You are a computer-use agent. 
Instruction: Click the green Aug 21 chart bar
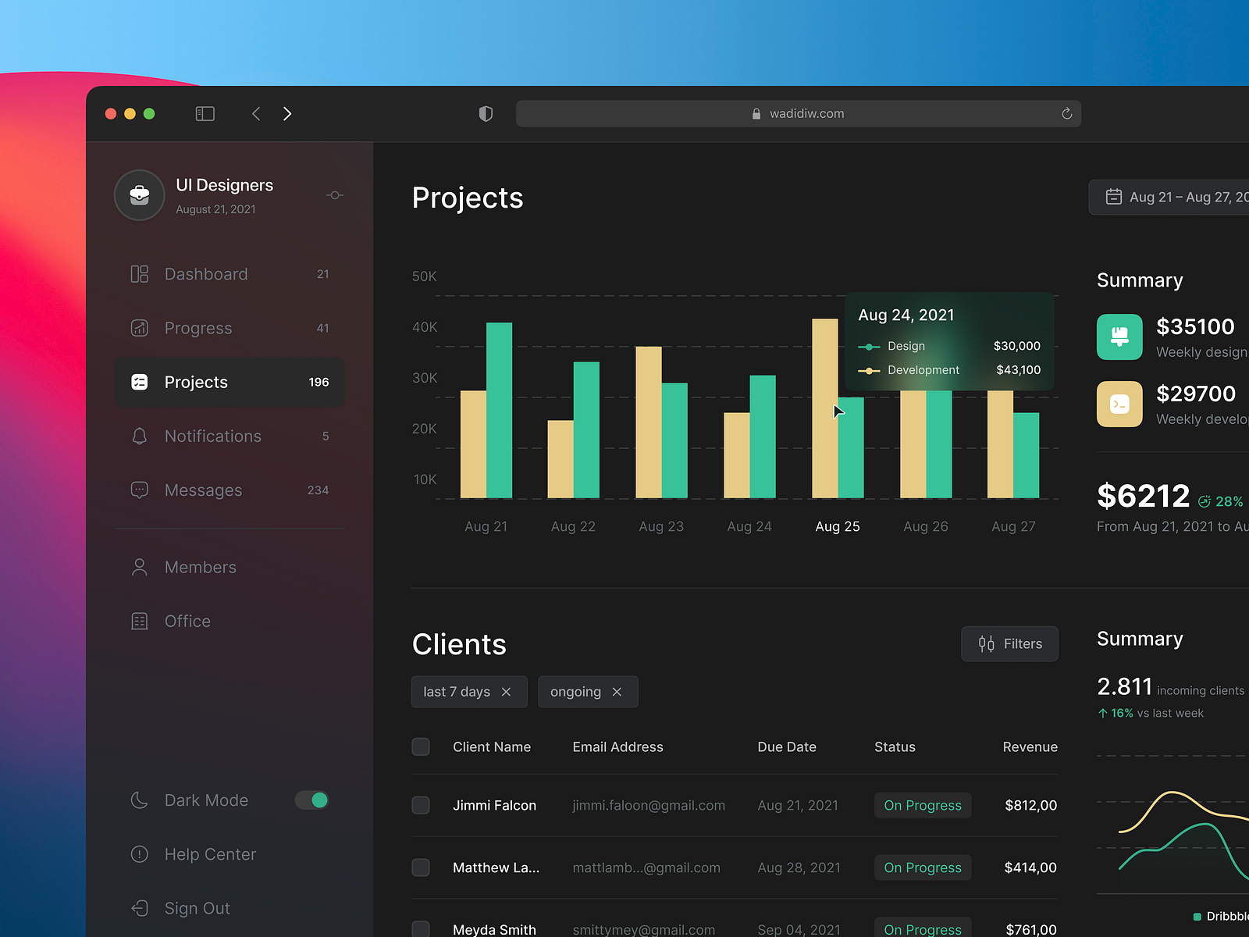pos(499,410)
